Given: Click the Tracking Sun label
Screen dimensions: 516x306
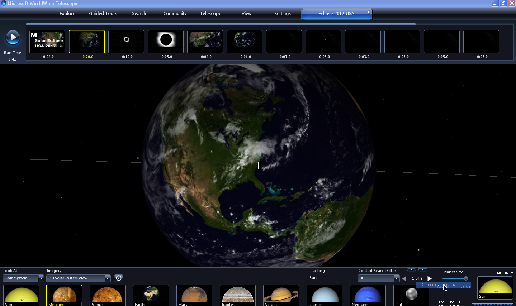Looking at the screenshot, I should click(x=313, y=278).
